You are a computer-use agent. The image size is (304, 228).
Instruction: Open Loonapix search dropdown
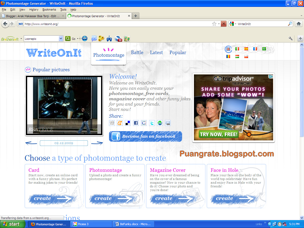pyautogui.click(x=61, y=39)
